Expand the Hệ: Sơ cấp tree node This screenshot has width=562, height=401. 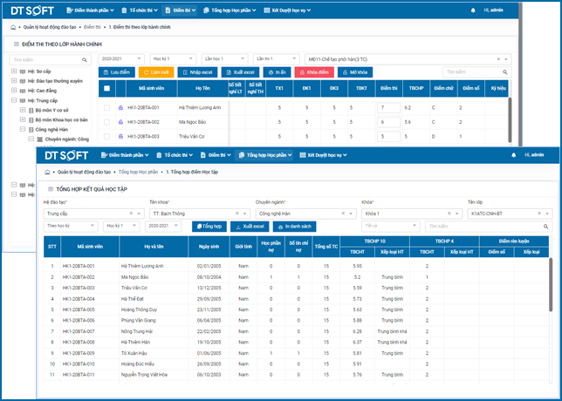14,71
